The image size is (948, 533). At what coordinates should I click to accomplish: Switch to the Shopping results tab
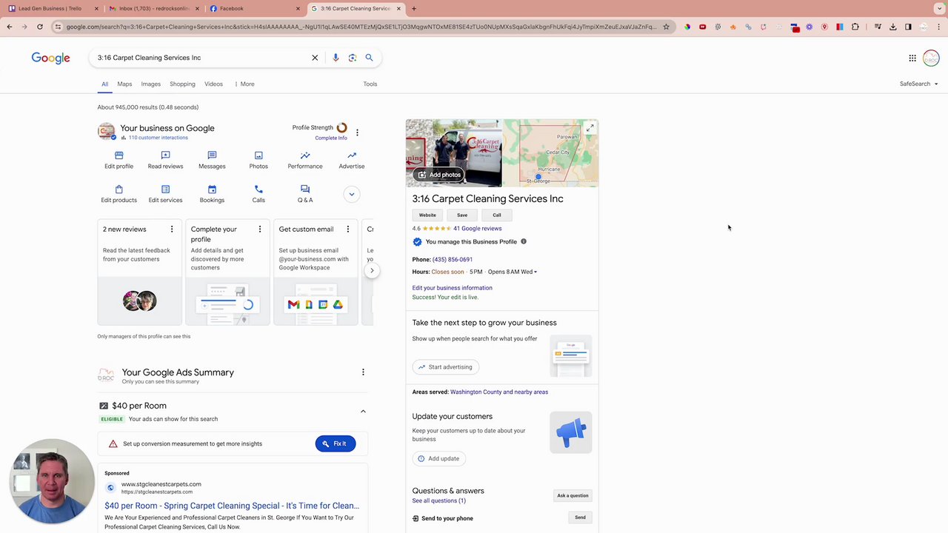pos(182,84)
